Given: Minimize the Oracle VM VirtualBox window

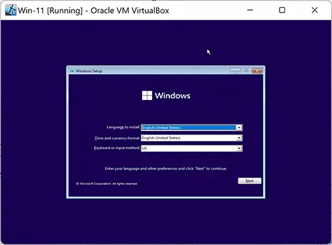Looking at the screenshot, I should (x=250, y=10).
